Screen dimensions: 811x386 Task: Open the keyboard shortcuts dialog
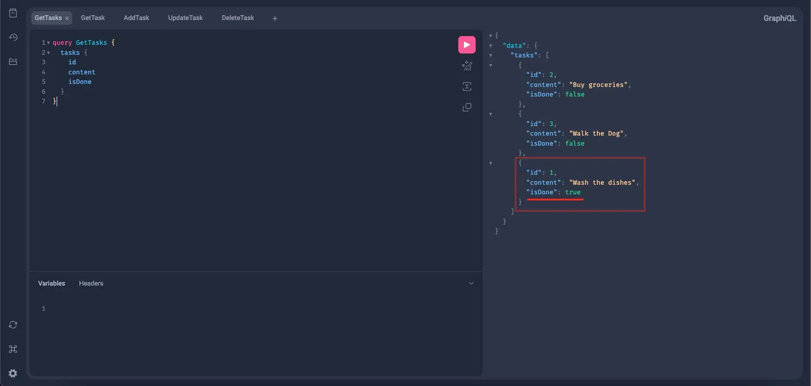[x=13, y=349]
